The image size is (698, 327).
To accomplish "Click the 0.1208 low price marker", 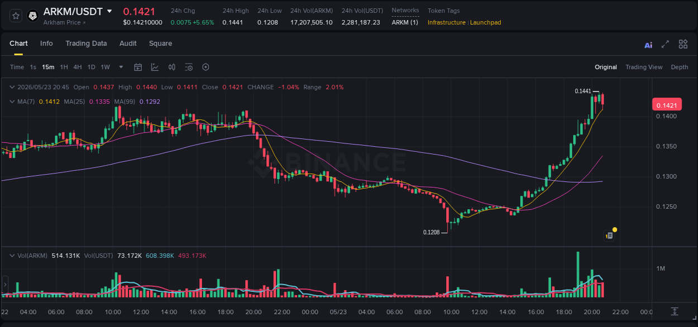I will click(x=432, y=232).
